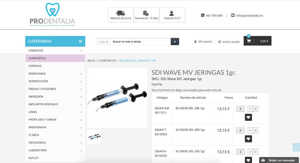Expand the Limas category chevron

coord(81,112)
